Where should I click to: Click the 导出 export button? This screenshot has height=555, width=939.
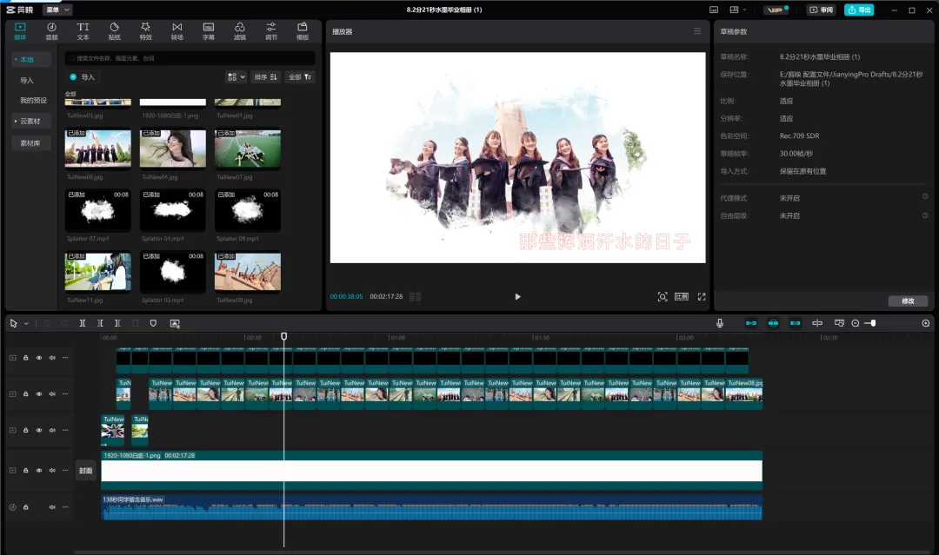[x=859, y=10]
